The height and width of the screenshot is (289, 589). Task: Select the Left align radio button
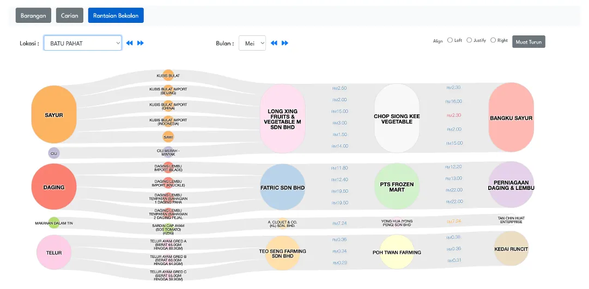(450, 40)
